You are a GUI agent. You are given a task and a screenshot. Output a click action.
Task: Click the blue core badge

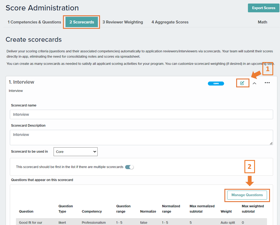coord(216,84)
